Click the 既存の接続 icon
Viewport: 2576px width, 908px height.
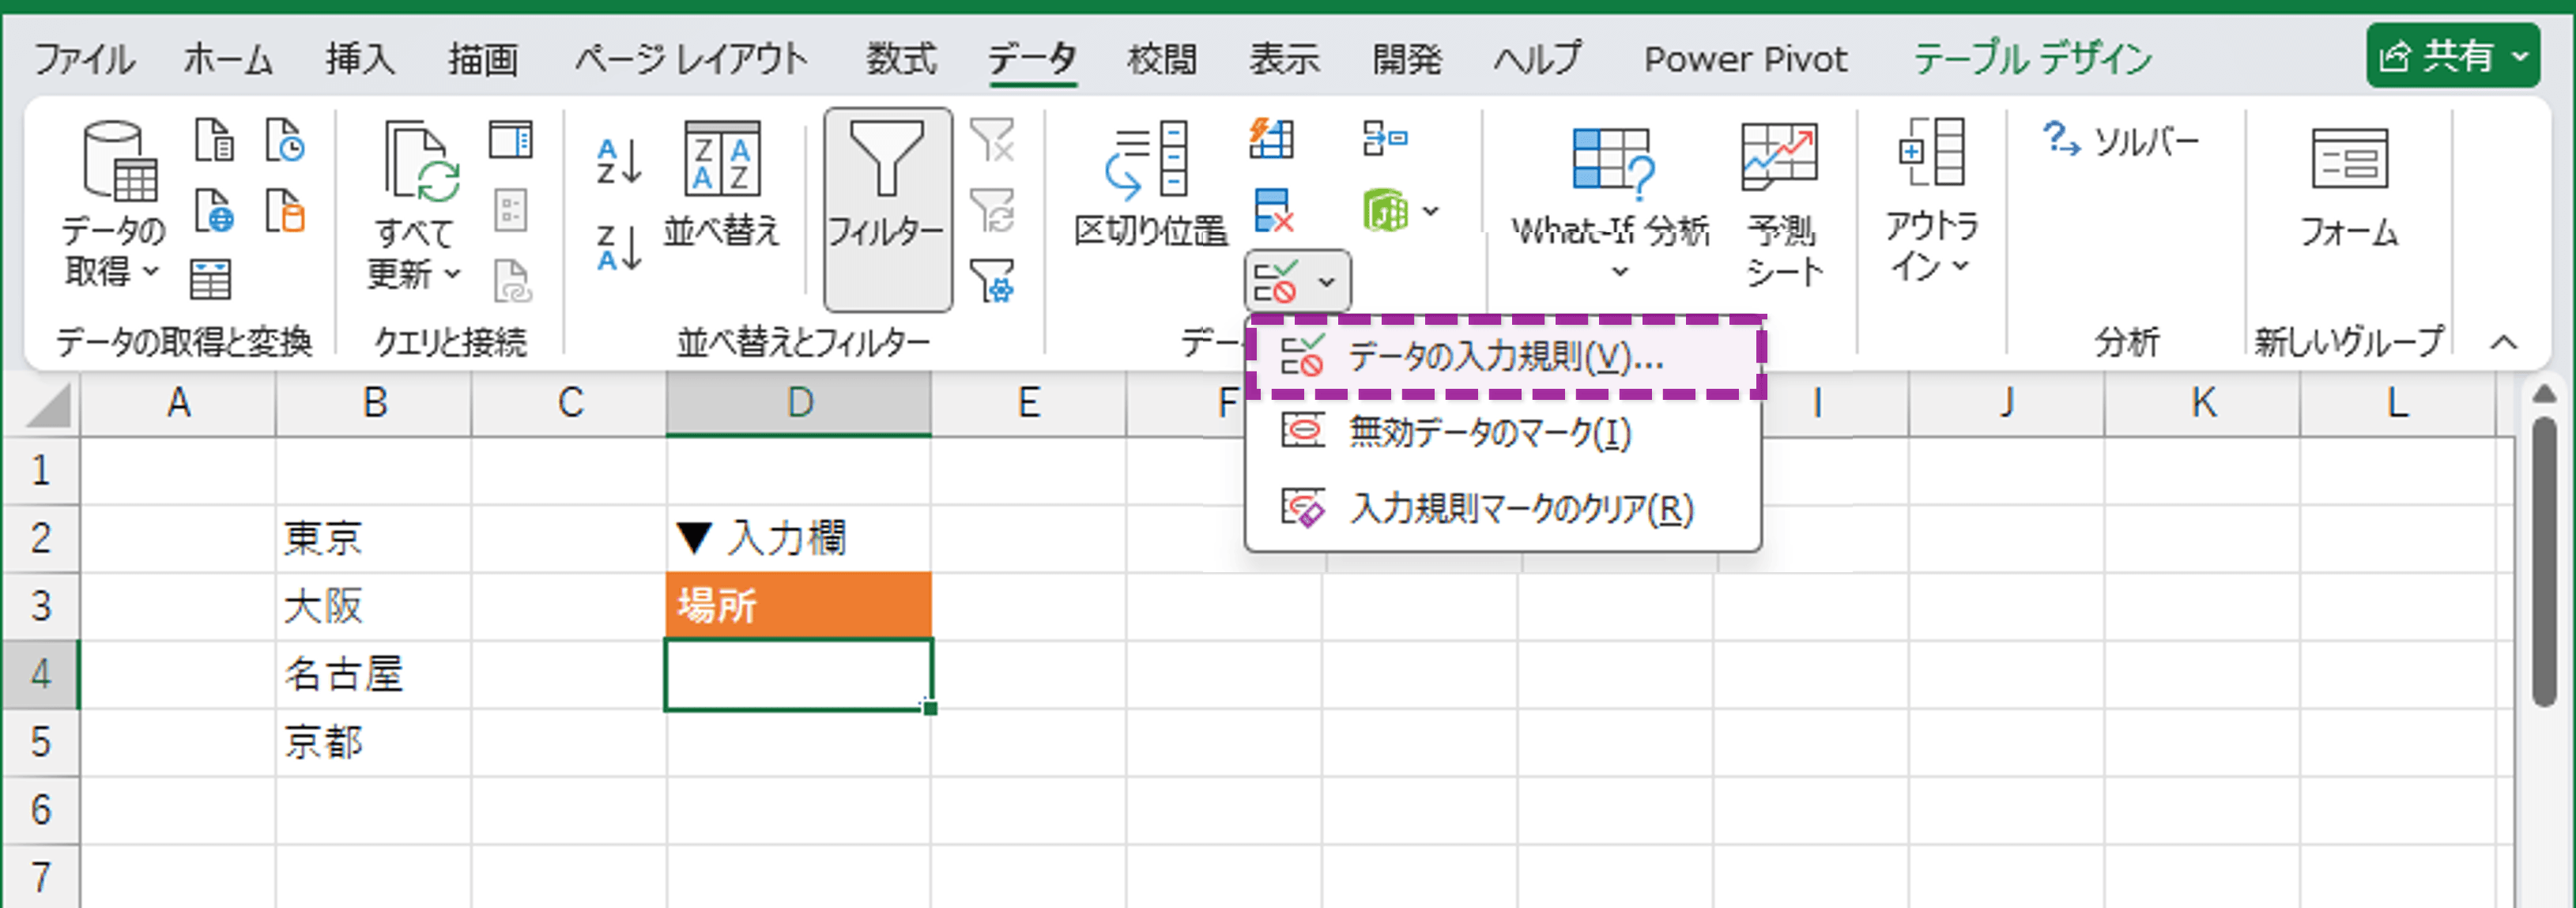coord(285,210)
